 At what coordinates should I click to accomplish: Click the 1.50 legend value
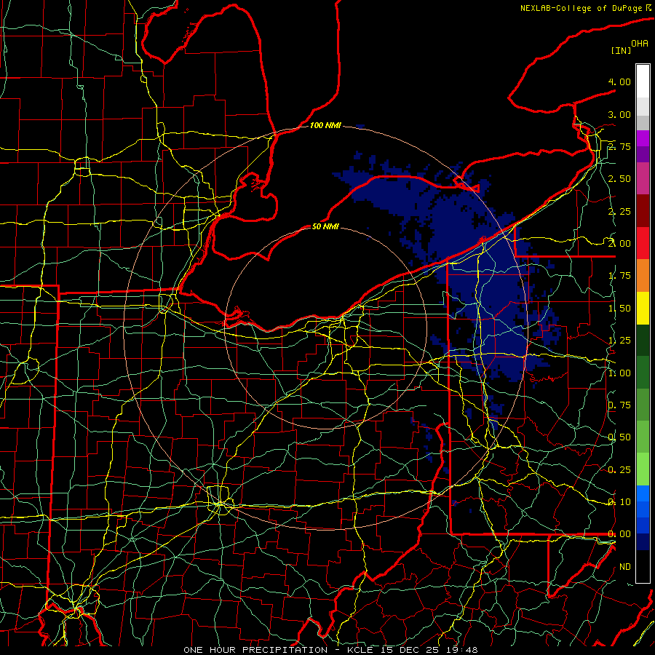click(619, 309)
